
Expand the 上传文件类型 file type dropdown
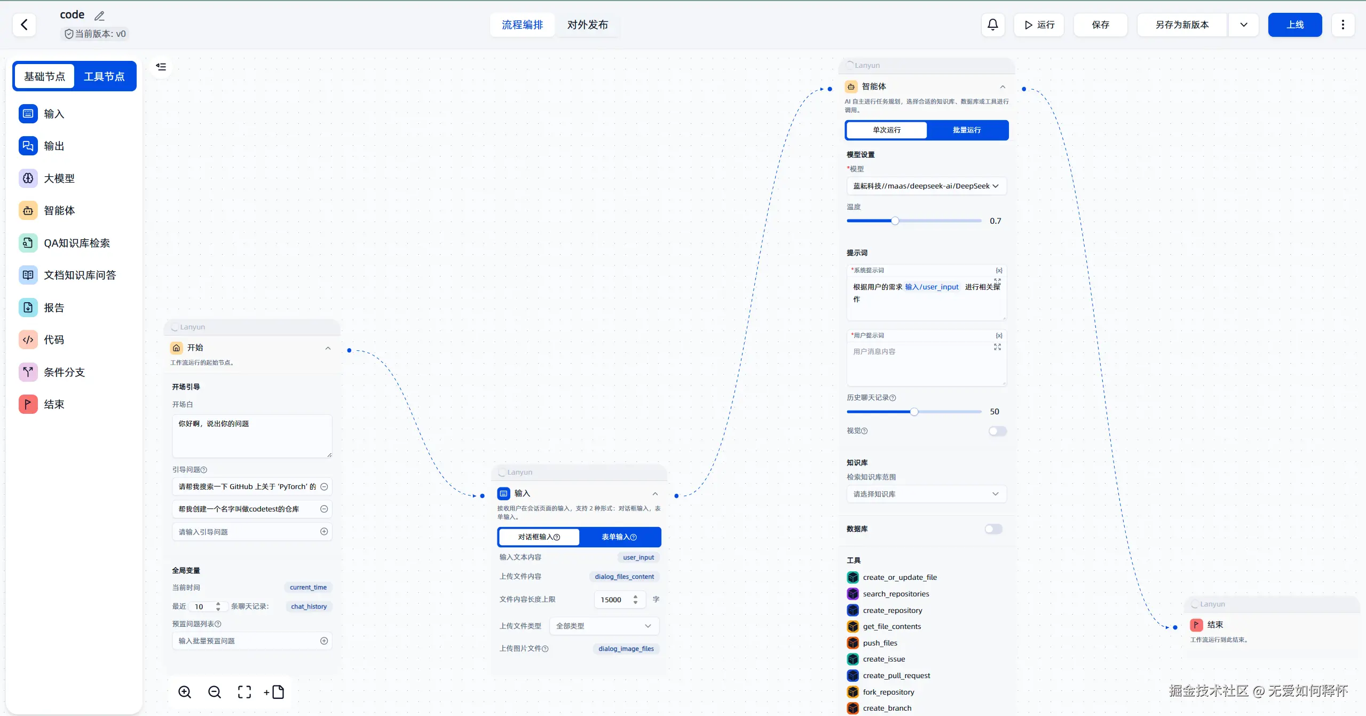(604, 626)
